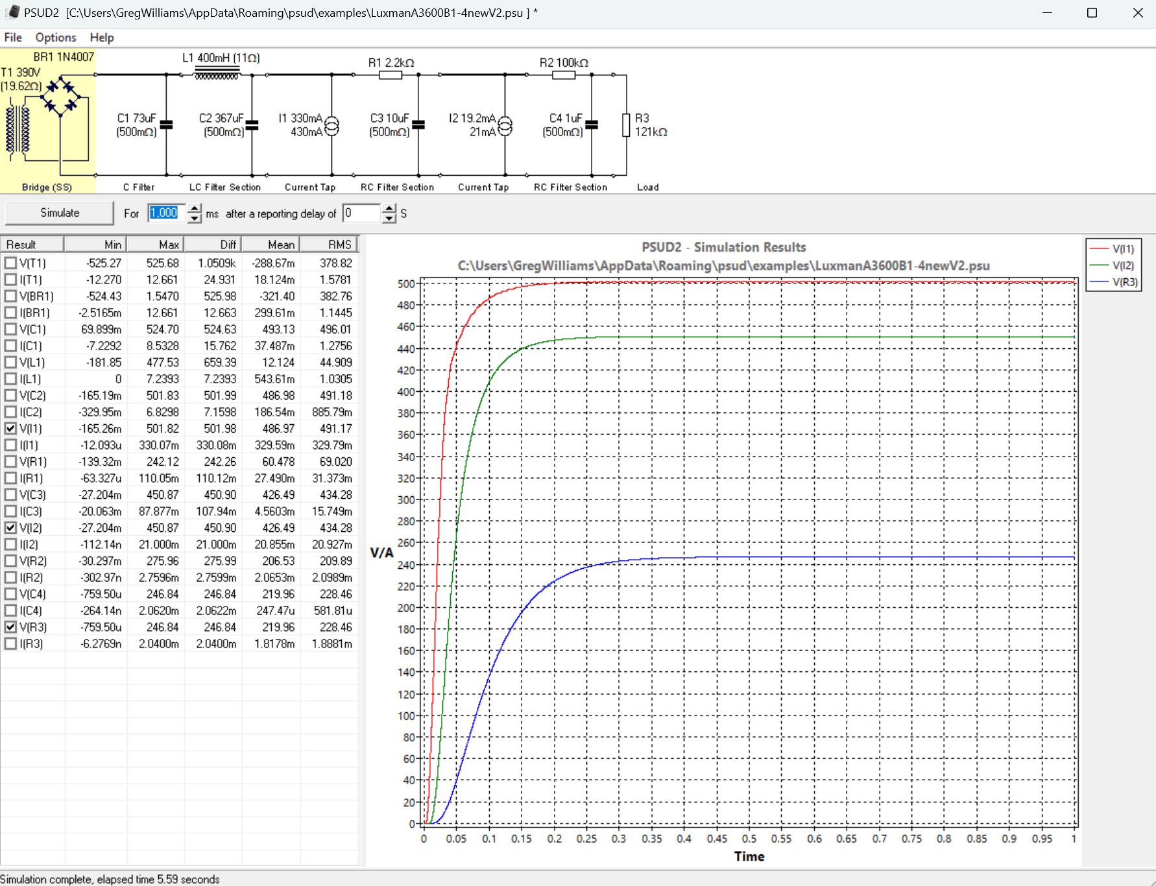Click the C2 367uF capacitor symbol
Viewport: 1156px width, 886px height.
252,125
